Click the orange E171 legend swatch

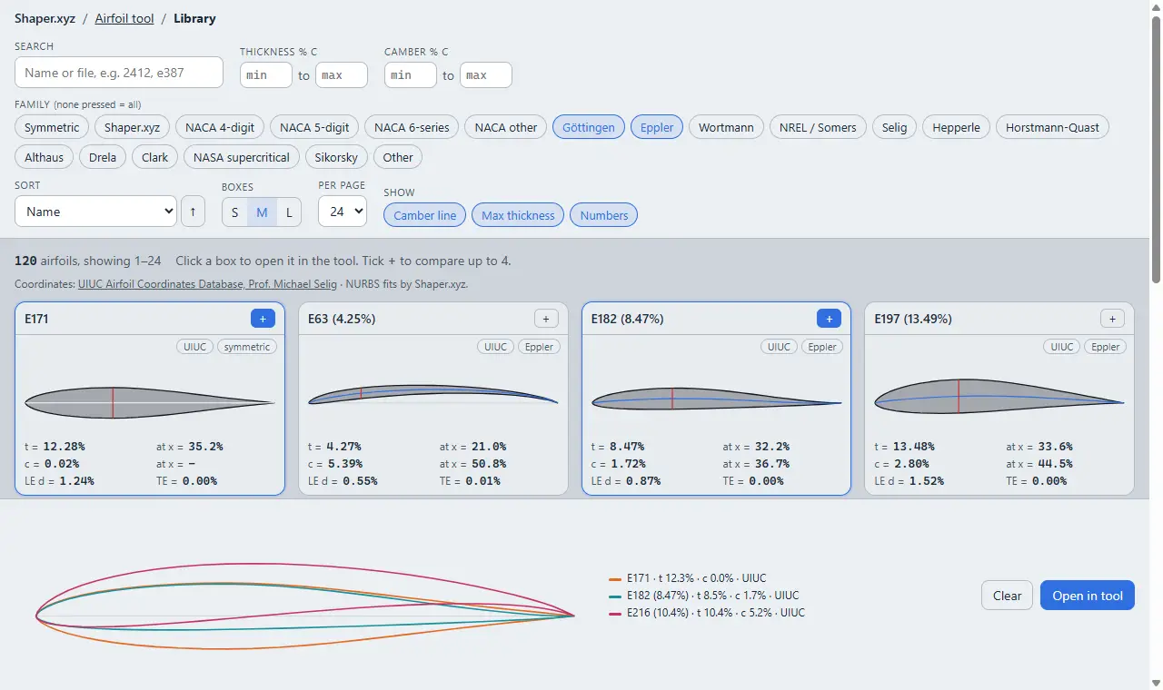coord(615,578)
